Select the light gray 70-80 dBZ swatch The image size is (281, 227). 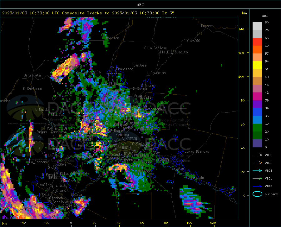pos(257,26)
